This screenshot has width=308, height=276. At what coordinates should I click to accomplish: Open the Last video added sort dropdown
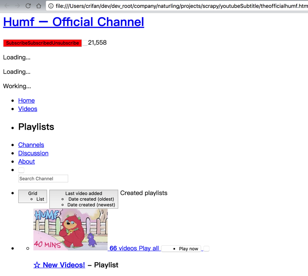click(x=84, y=193)
